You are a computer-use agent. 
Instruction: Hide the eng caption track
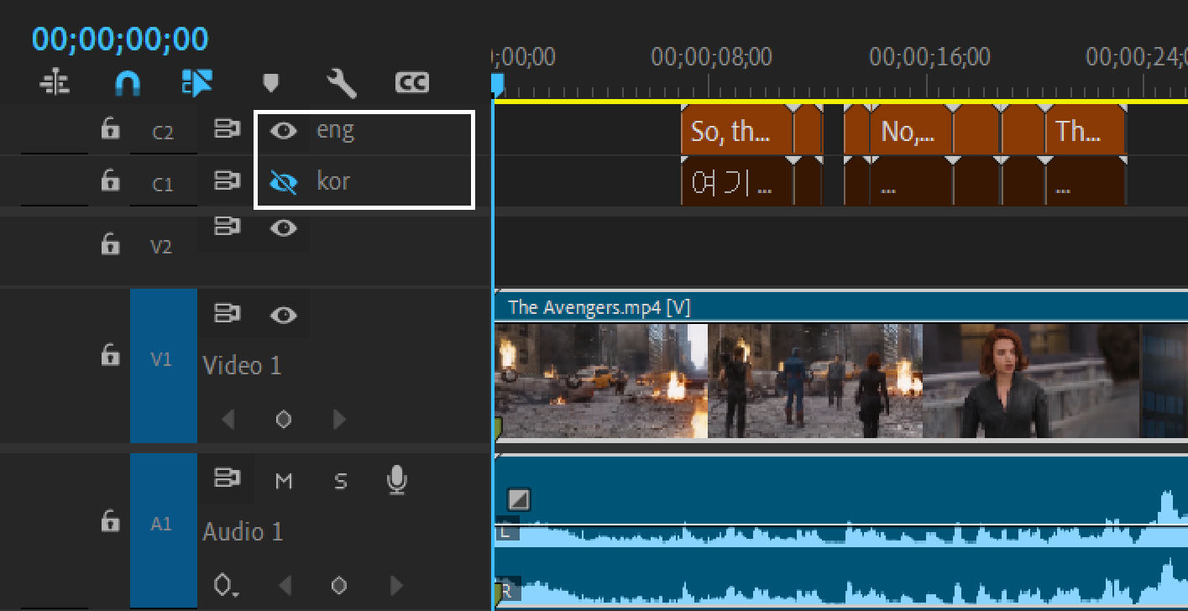(284, 130)
